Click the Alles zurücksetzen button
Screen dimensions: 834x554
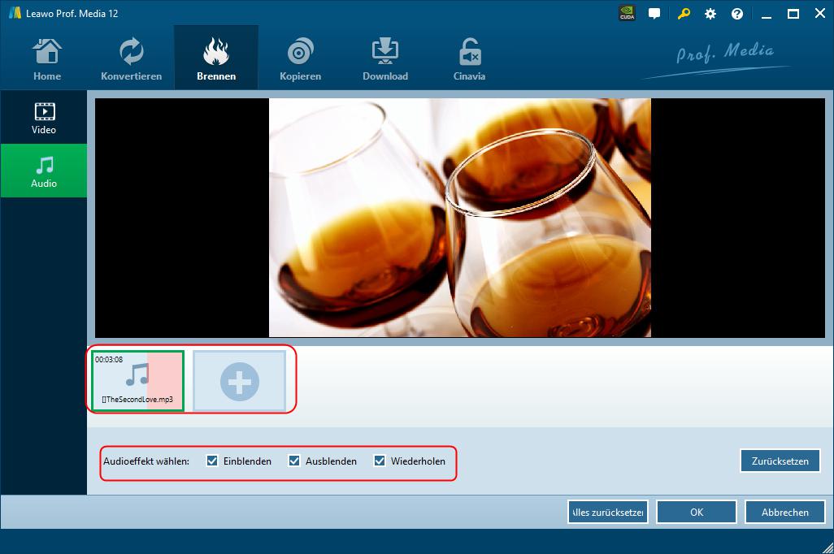[x=607, y=512]
